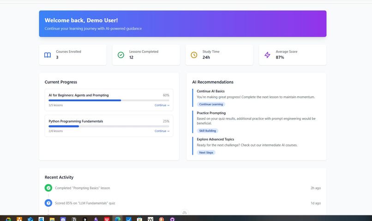372x221 pixels.
Task: Click the AI for Beginners progress bar
Action: coord(109,100)
